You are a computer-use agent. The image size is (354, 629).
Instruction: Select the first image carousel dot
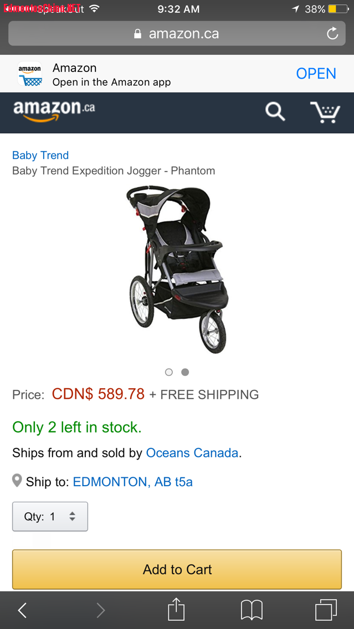[169, 372]
